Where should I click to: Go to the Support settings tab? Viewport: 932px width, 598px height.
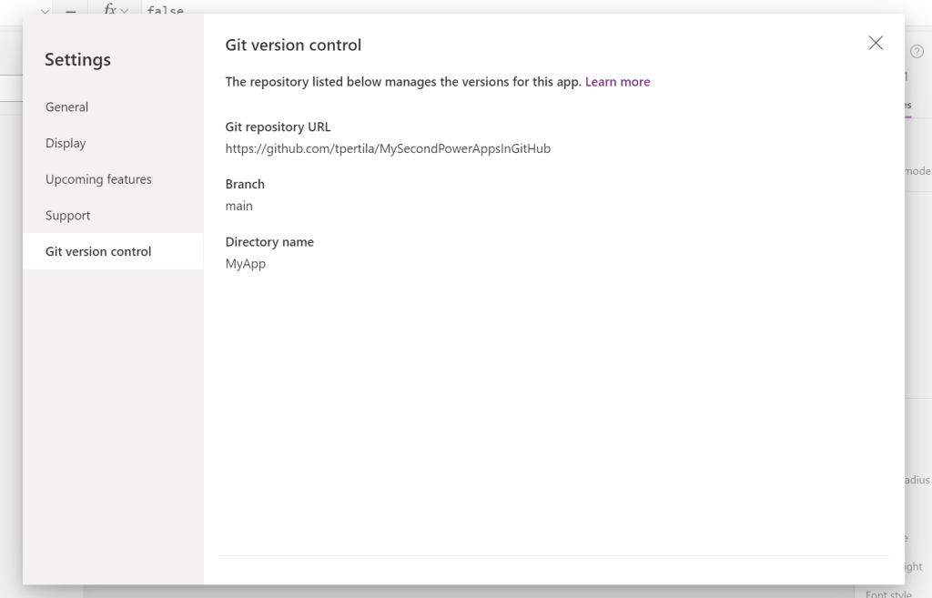click(68, 216)
